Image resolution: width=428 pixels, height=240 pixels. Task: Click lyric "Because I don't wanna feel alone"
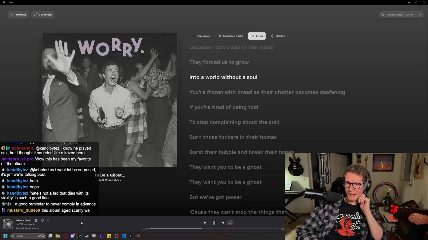pos(231,47)
